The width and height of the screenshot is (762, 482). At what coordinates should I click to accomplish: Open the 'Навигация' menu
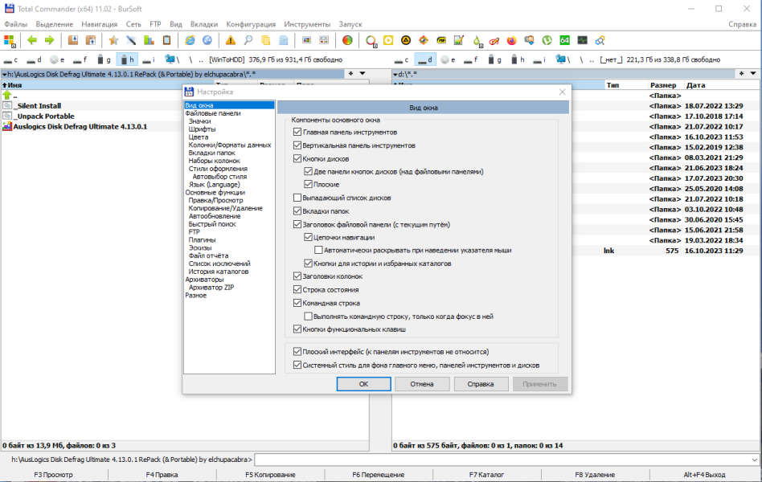(x=99, y=24)
